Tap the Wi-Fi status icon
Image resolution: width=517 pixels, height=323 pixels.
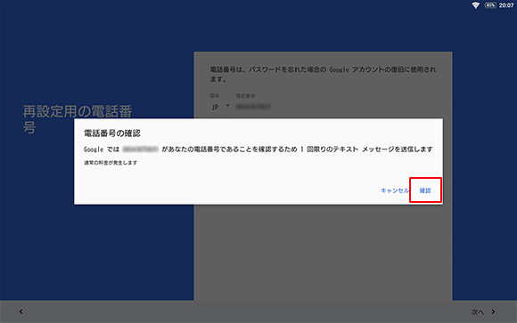[x=475, y=5]
